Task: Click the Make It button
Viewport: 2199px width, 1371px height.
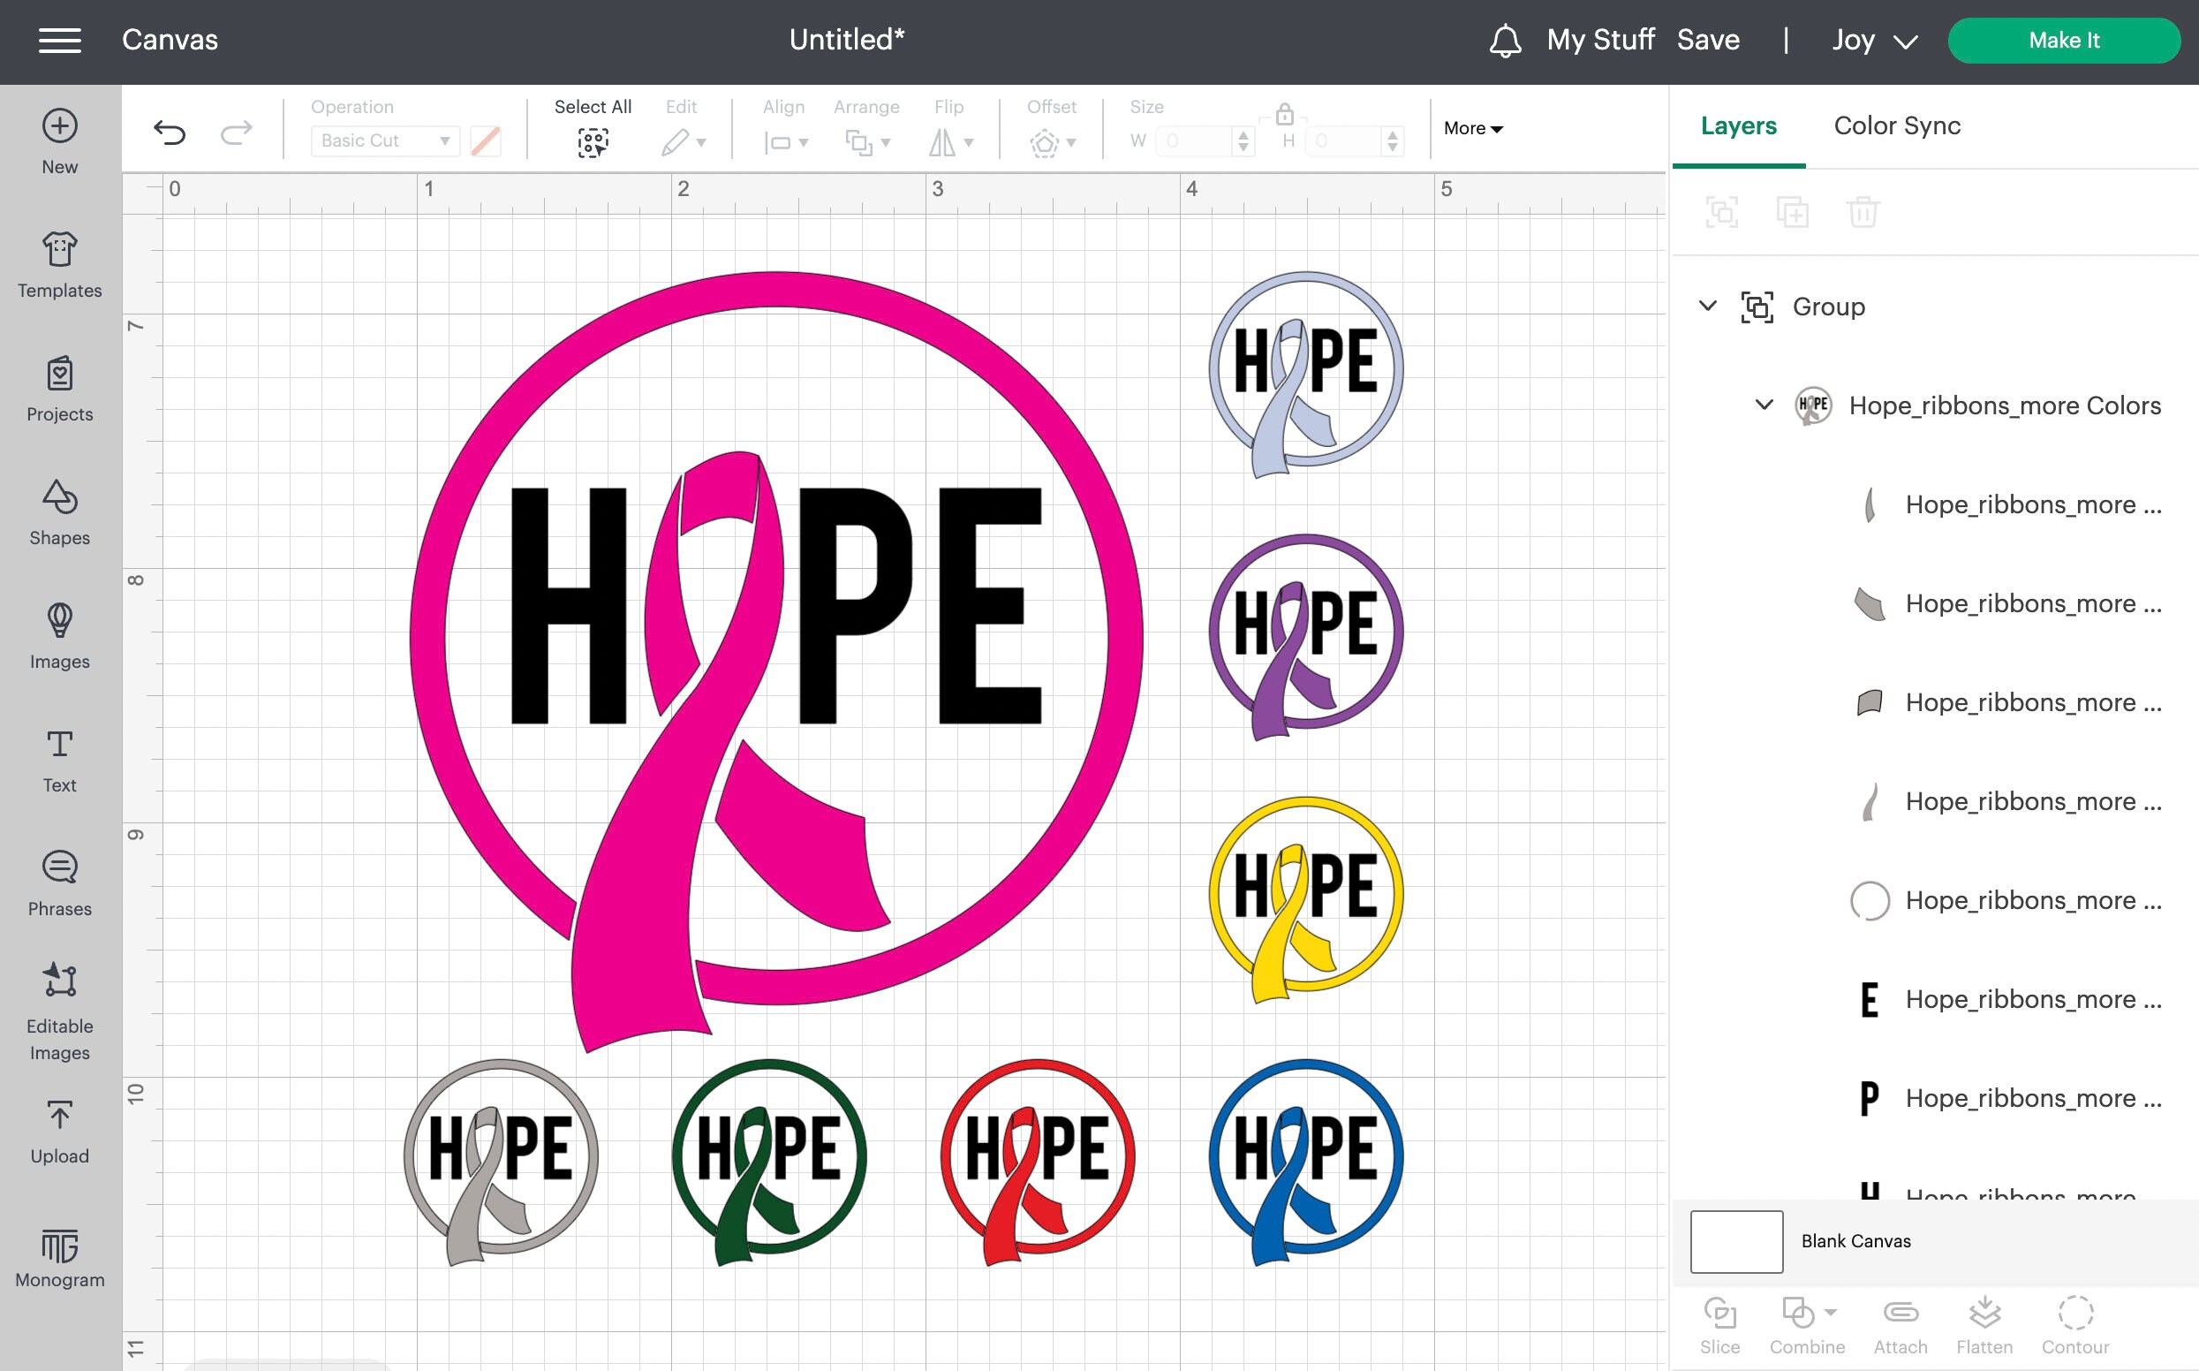Action: pyautogui.click(x=2064, y=40)
